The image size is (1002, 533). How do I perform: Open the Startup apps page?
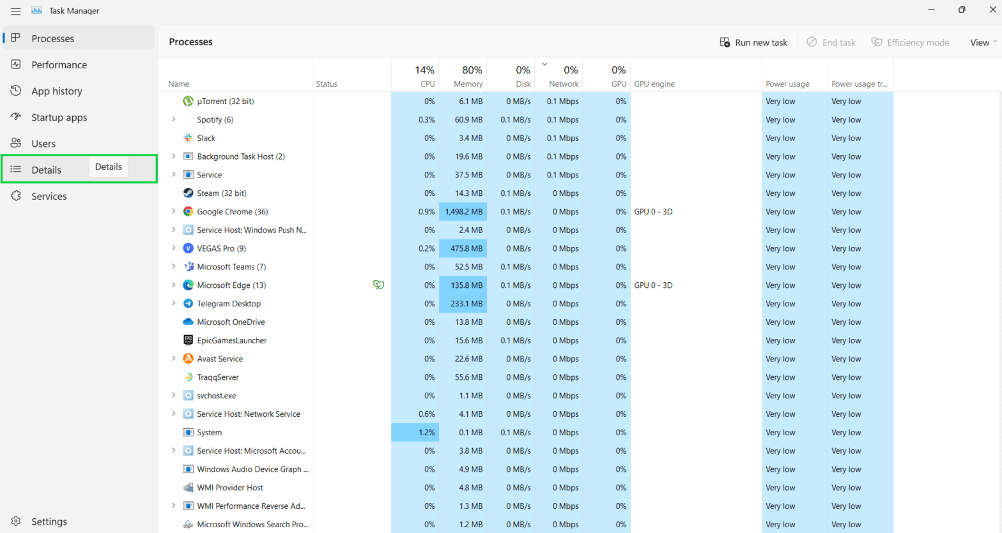(x=59, y=117)
